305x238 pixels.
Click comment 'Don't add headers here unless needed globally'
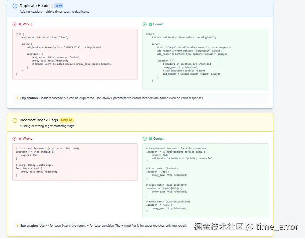coord(184,37)
